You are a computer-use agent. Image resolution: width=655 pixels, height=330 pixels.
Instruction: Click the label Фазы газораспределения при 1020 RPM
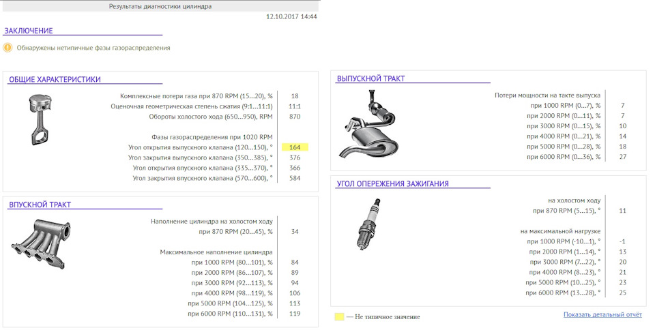click(x=212, y=137)
